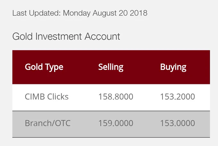Click the Gold Investment Account heading
Screen dimensions: 218x146
point(66,36)
